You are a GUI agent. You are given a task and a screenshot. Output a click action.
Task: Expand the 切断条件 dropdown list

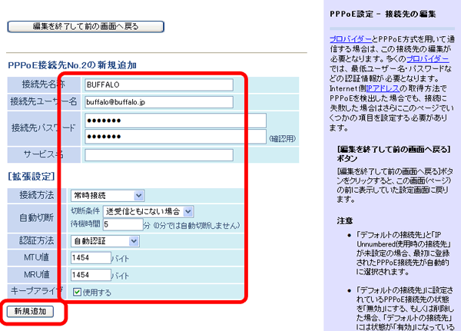click(149, 210)
